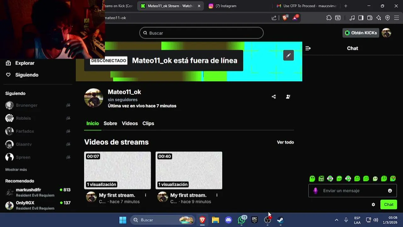This screenshot has width=403, height=227.
Task: Open the 00:07 stream video thumbnail
Action: coord(117,170)
